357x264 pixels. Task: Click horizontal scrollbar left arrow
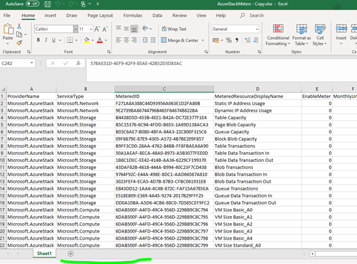[312, 253]
